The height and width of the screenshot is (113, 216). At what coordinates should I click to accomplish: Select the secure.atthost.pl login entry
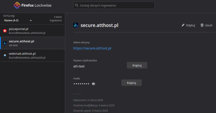33,43
